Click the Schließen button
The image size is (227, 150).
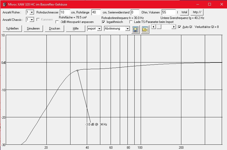pos(12,28)
